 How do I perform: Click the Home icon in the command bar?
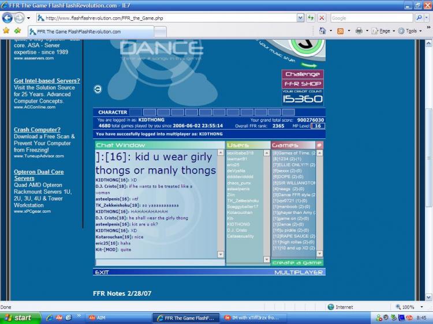[x=322, y=31]
